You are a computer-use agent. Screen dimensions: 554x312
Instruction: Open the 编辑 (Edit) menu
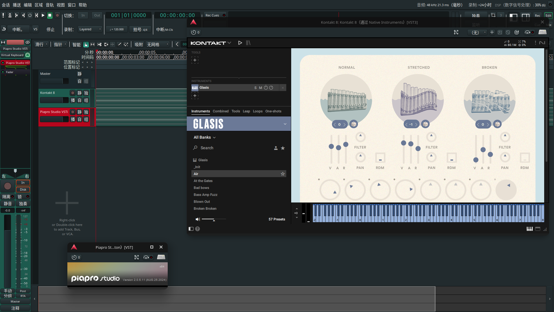(28, 5)
